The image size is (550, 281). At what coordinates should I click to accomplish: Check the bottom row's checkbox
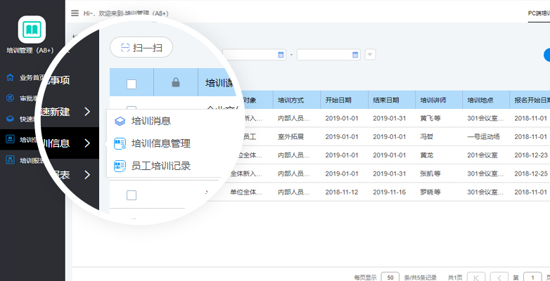132,195
